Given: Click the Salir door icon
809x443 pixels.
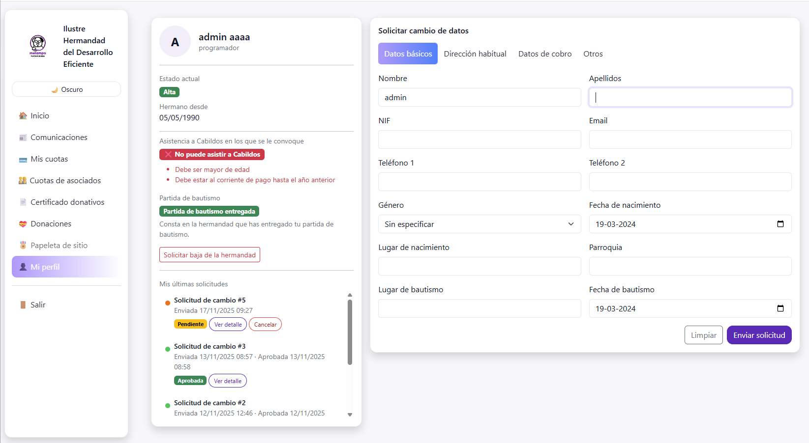Looking at the screenshot, I should (23, 305).
